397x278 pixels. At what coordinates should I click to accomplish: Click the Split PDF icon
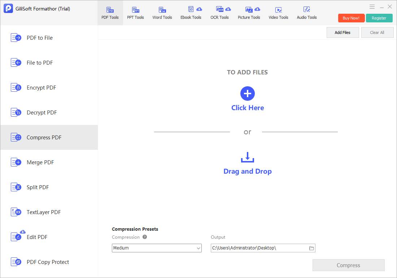tap(16, 187)
